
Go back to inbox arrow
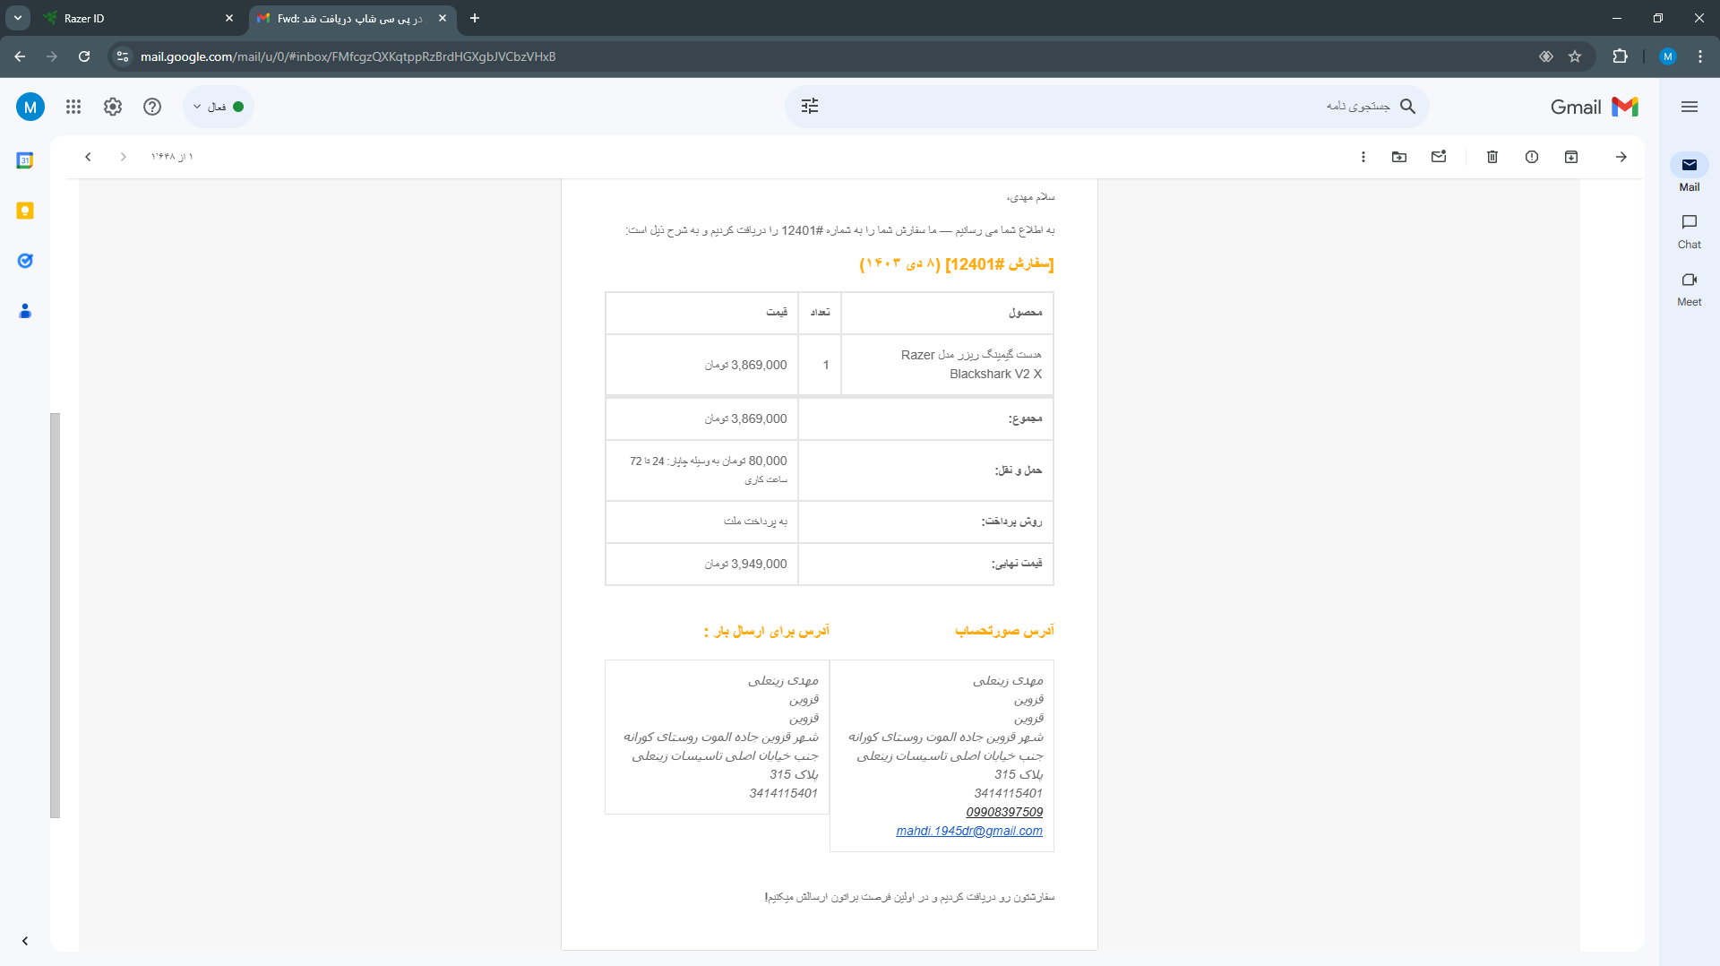[x=1621, y=157]
